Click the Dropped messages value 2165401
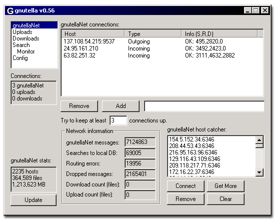The height and width of the screenshot is (220, 275). (140, 174)
